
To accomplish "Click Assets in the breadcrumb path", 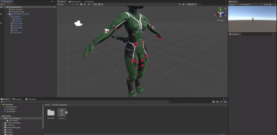I will (47, 105).
